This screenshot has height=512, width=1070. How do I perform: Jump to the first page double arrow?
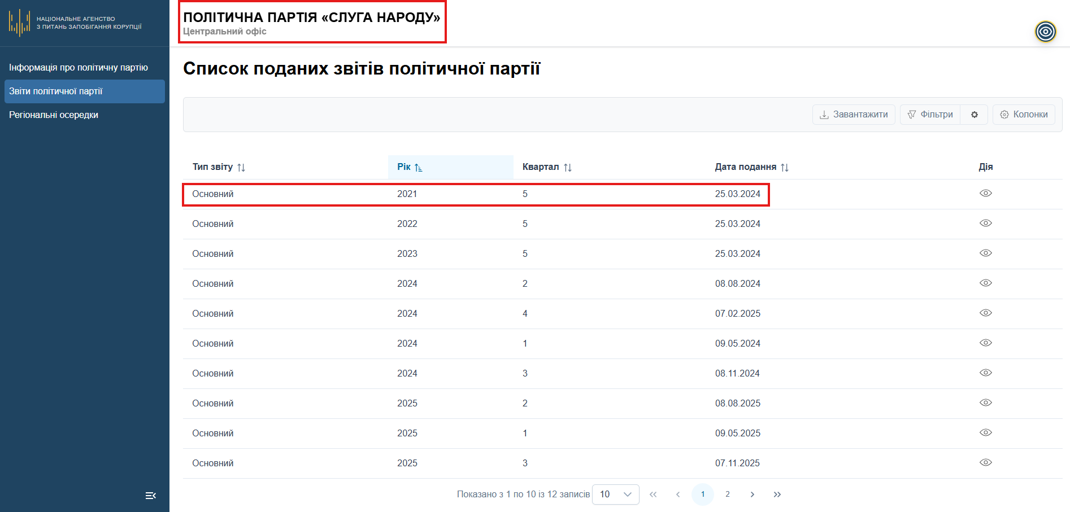tap(653, 495)
